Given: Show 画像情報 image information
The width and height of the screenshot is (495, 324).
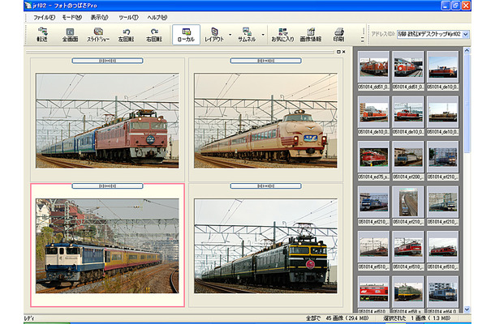Looking at the screenshot, I should pos(311,35).
